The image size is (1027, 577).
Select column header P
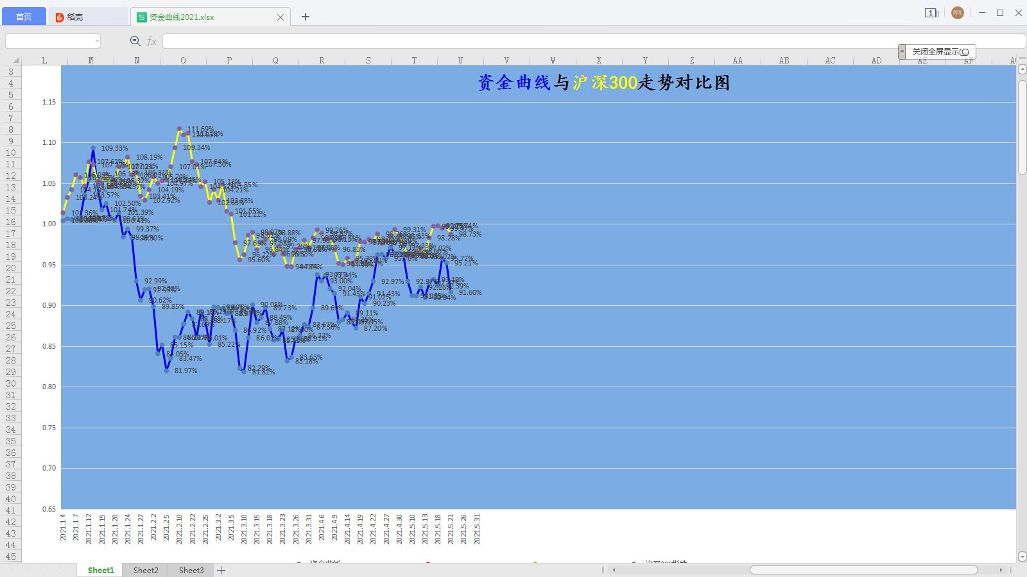[229, 60]
